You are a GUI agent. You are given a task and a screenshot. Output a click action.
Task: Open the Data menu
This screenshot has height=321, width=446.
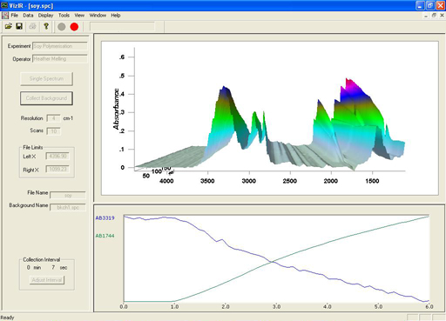tap(28, 16)
